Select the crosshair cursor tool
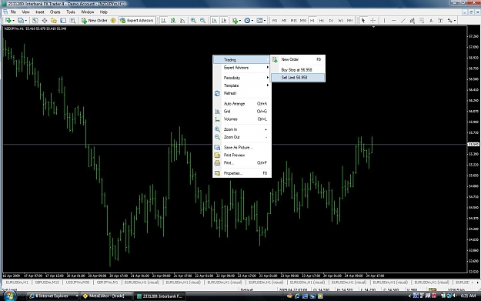 372,21
